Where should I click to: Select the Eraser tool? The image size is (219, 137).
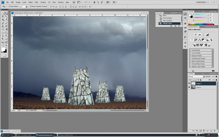[3, 29]
